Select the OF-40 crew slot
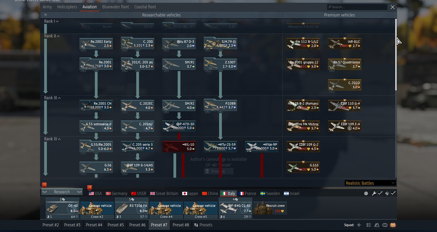The height and width of the screenshot is (232, 437). click(62, 208)
